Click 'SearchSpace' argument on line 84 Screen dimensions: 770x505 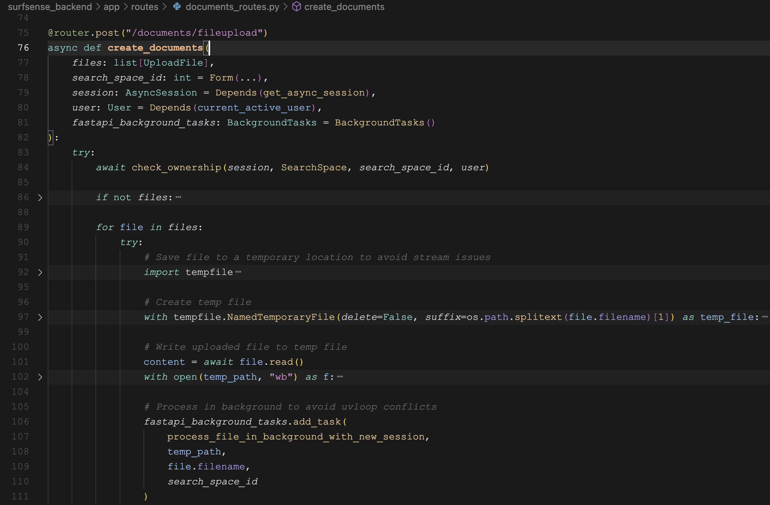point(314,167)
